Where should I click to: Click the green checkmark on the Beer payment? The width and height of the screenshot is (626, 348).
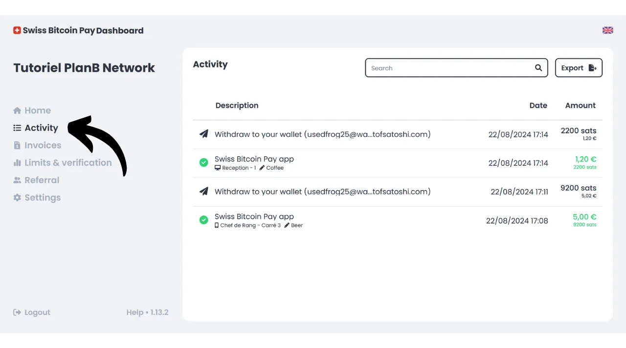(x=204, y=220)
